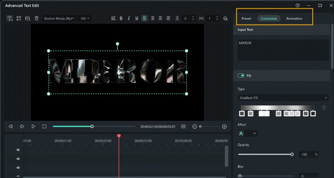Screen dimensions: 334x178
Task: Stop the preview playback
Action: [44, 127]
